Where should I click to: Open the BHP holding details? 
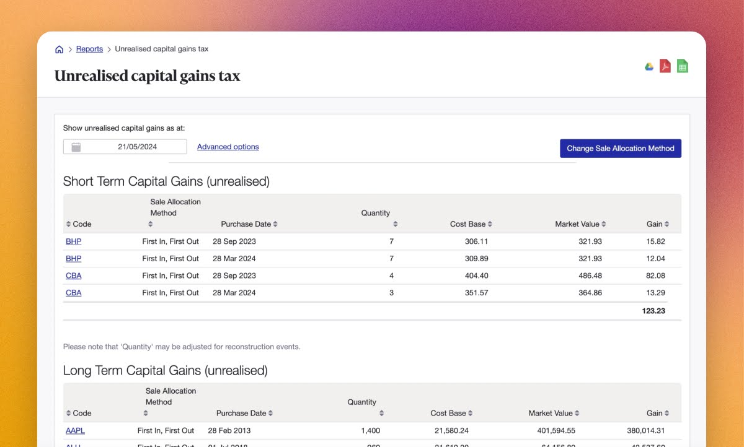(x=73, y=241)
